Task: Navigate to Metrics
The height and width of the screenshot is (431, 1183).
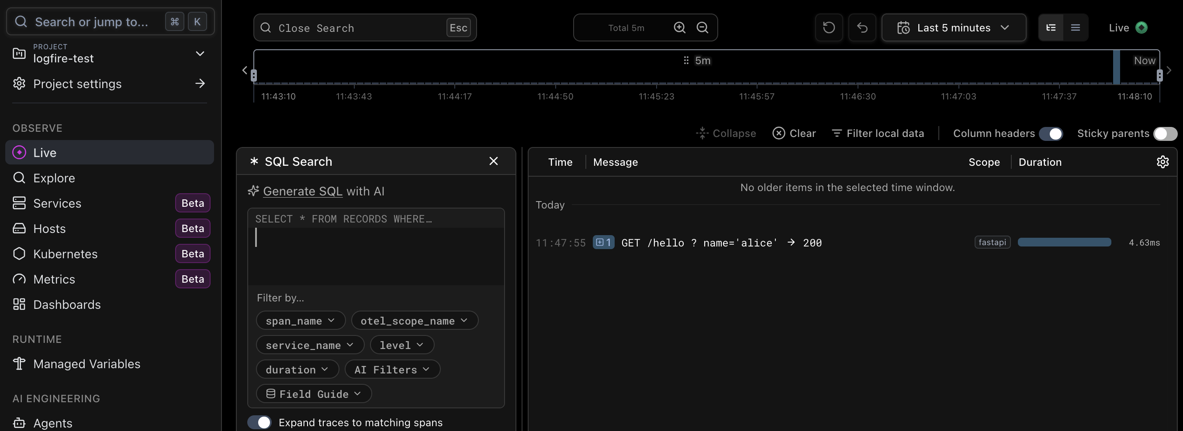Action: point(109,279)
